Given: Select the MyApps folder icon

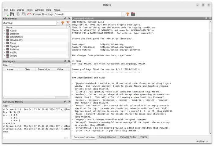Looking at the screenshot, I should point(8,46).
